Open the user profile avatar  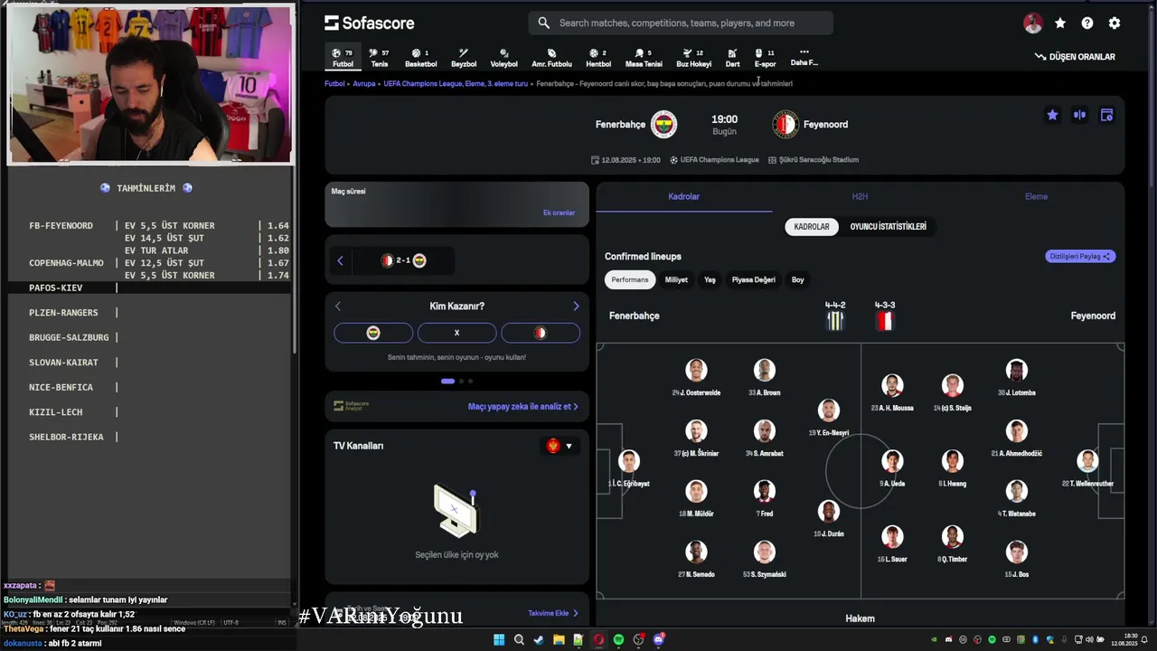coord(1033,24)
